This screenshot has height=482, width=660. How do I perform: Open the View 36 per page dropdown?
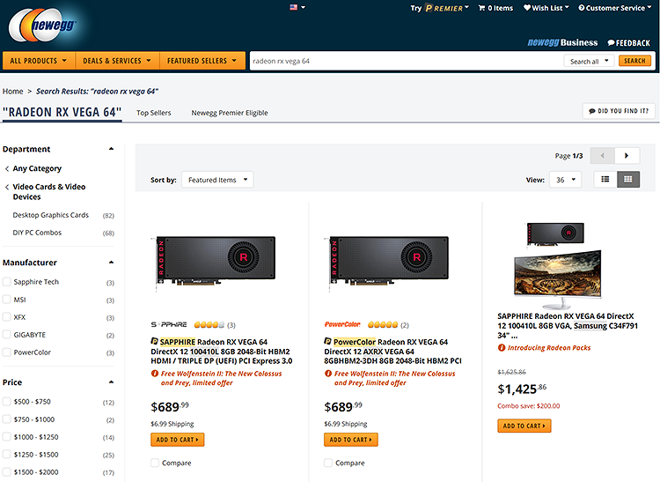tap(565, 180)
